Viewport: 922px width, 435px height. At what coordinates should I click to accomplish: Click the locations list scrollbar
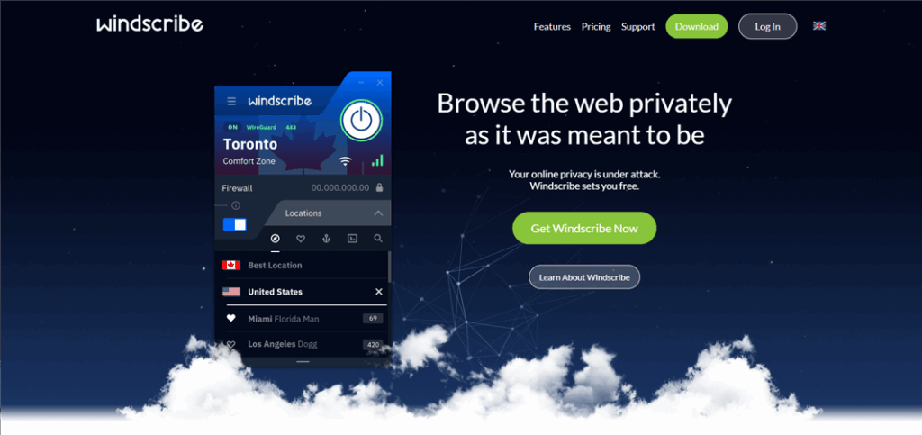(x=389, y=267)
